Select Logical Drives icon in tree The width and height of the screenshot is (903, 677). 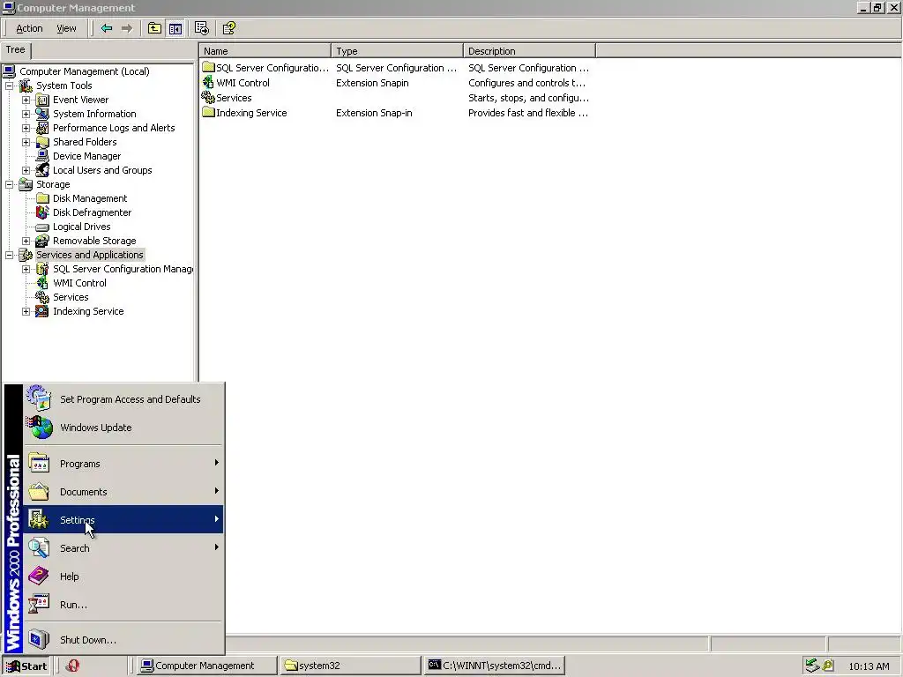pyautogui.click(x=42, y=227)
